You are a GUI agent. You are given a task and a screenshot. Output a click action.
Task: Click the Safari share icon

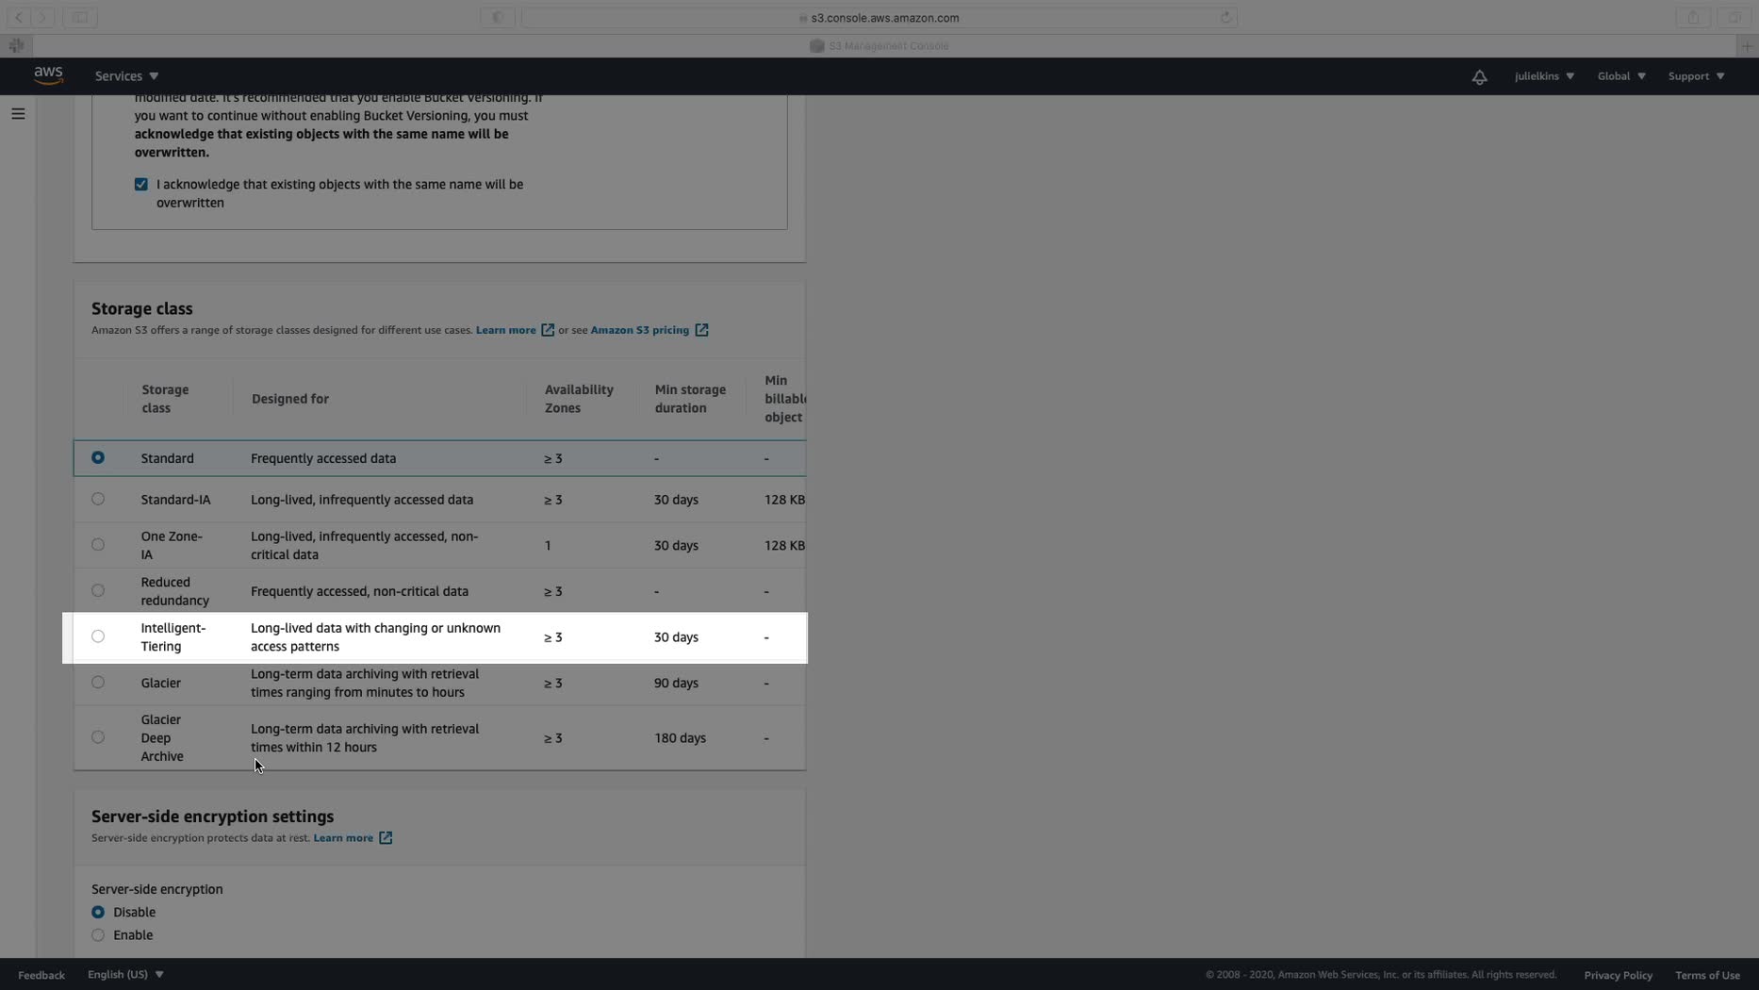point(1693,17)
